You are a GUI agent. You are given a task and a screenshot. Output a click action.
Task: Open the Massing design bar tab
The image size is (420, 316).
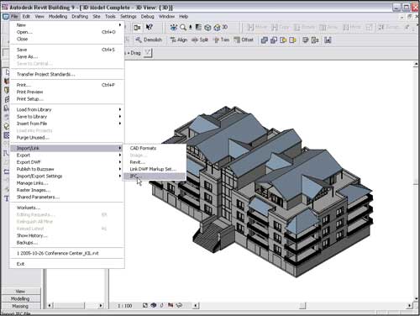click(20, 306)
